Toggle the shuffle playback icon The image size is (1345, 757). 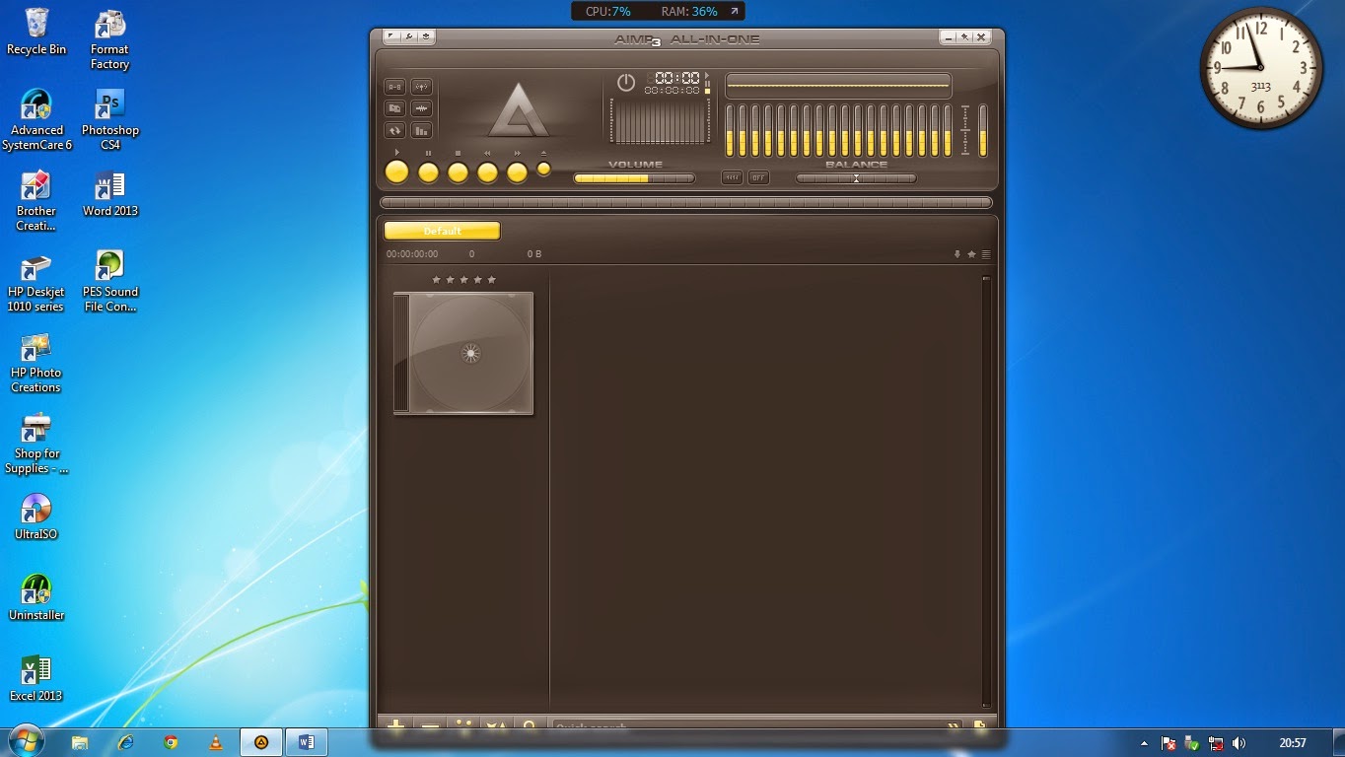pyautogui.click(x=394, y=130)
